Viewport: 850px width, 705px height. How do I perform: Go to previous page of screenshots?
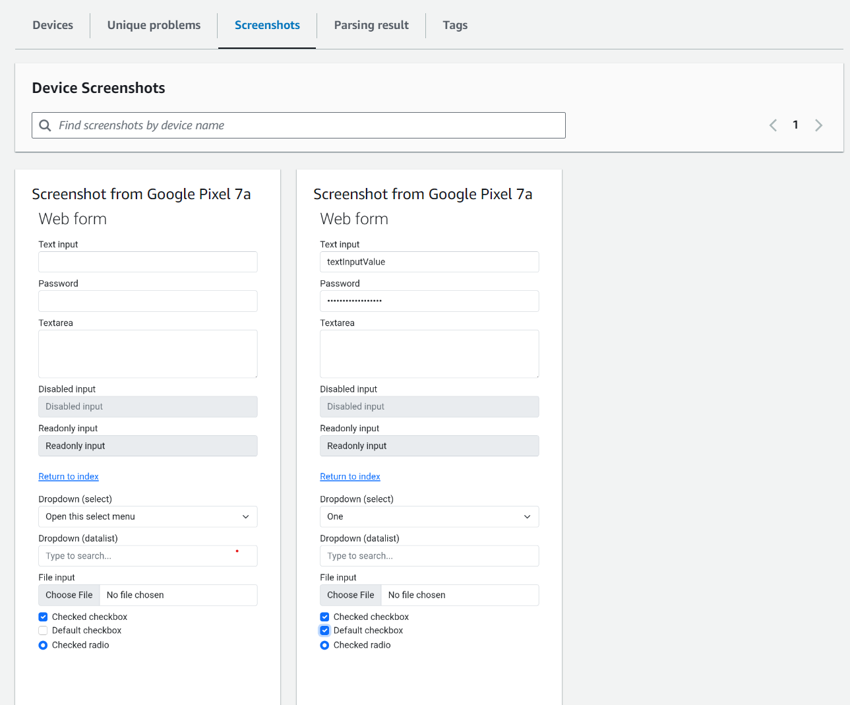tap(773, 125)
